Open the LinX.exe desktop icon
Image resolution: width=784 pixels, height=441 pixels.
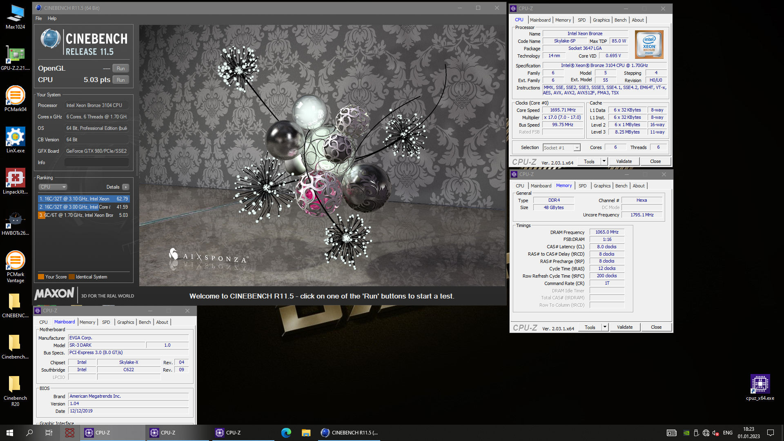click(x=15, y=140)
